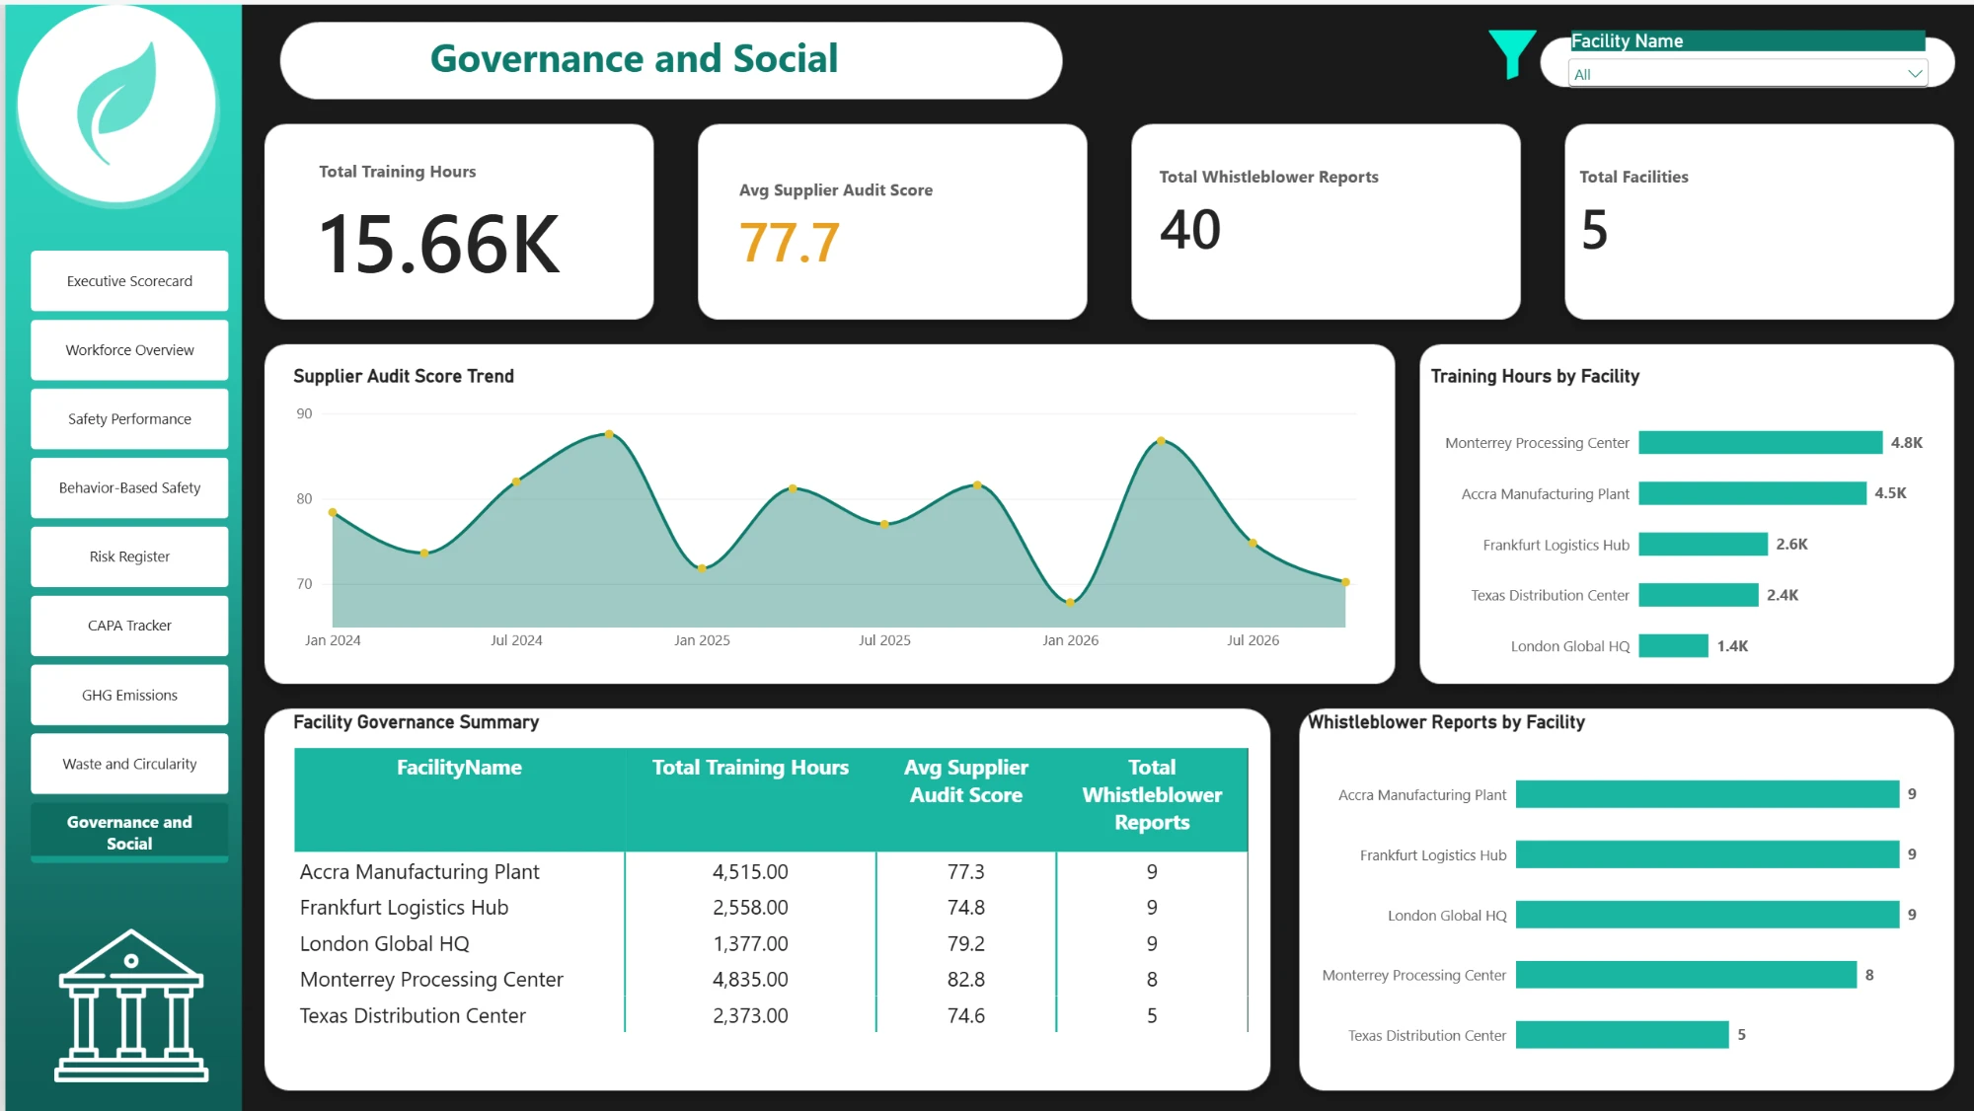Navigate to Waste and Circularity
This screenshot has width=1974, height=1111.
[x=129, y=764]
